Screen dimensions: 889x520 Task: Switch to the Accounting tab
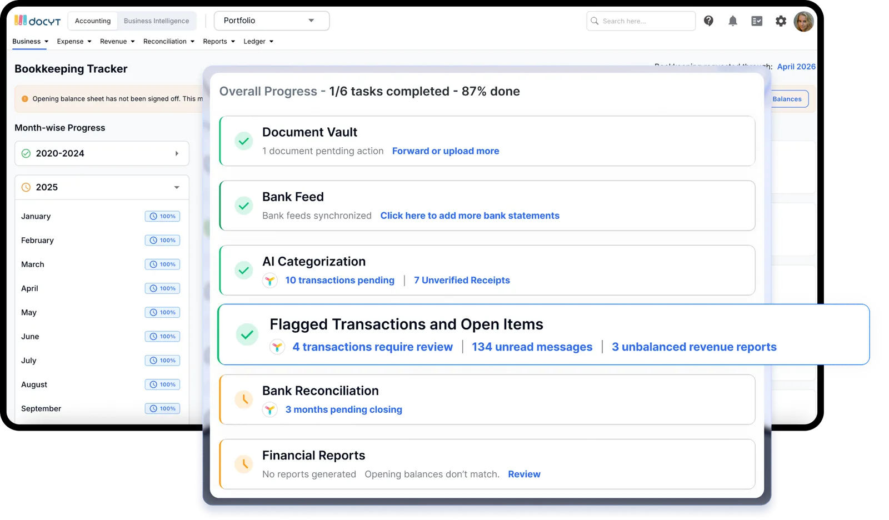[93, 21]
